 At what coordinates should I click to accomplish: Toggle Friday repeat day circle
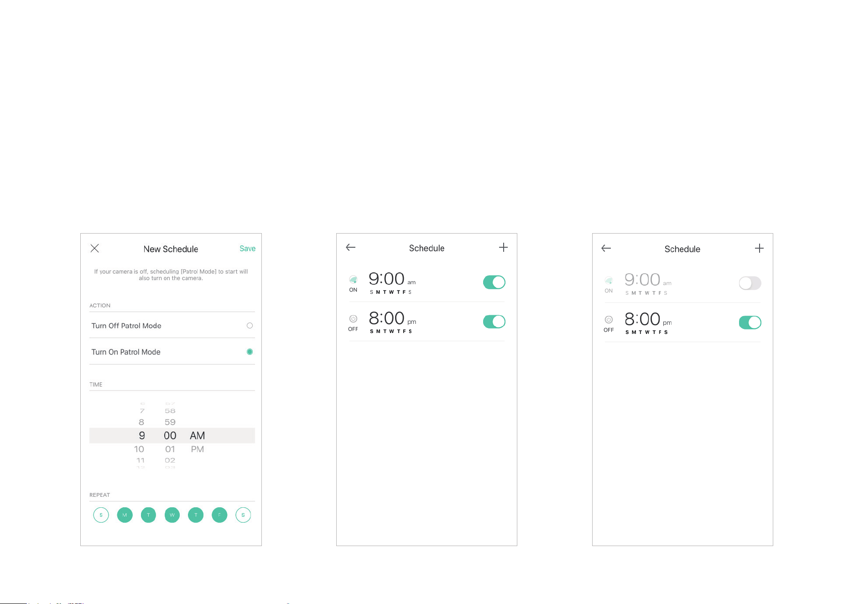(219, 515)
